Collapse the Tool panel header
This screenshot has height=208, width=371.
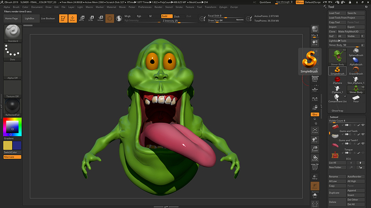[x=331, y=7]
